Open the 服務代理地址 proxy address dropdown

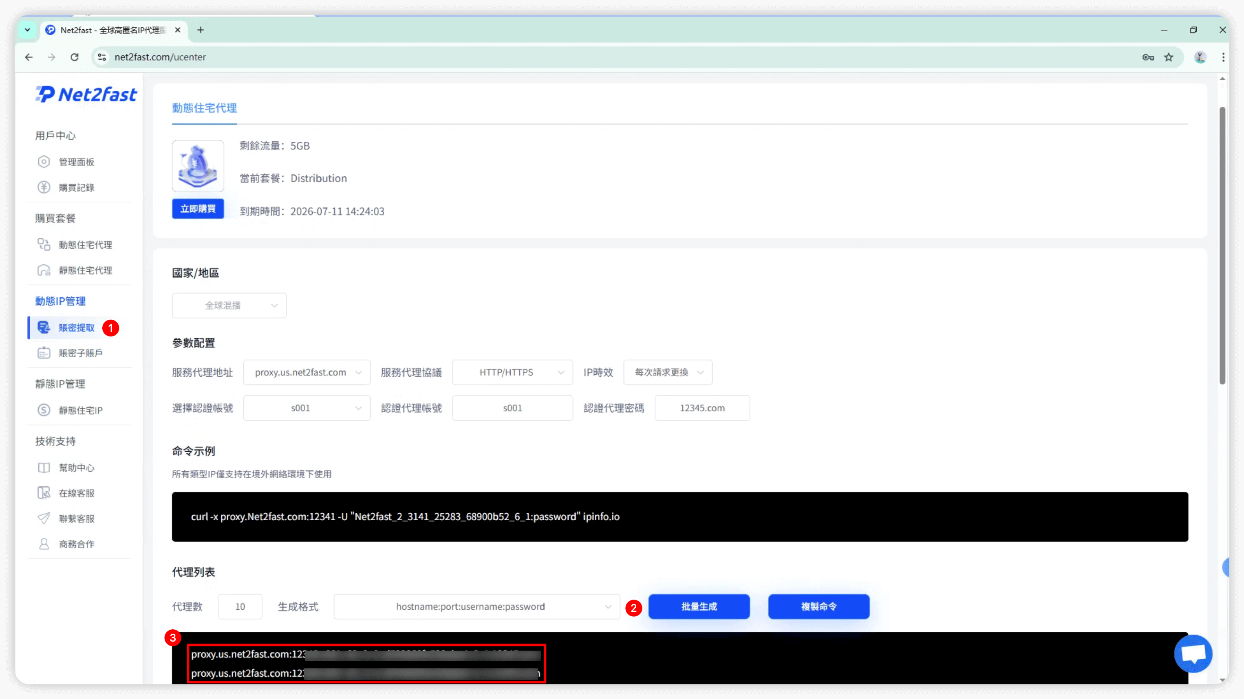[307, 372]
